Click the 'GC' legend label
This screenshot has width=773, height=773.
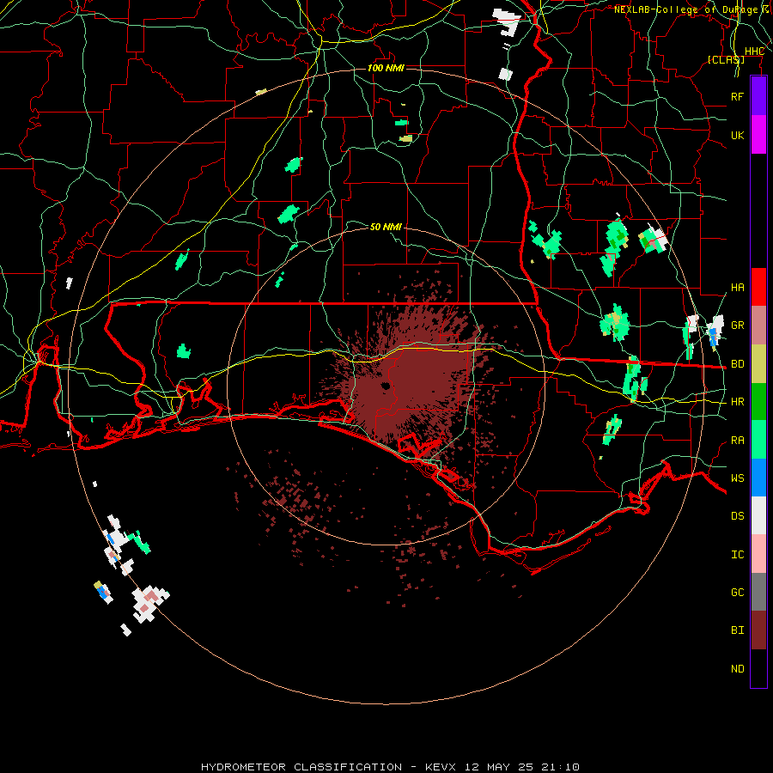coord(737,592)
